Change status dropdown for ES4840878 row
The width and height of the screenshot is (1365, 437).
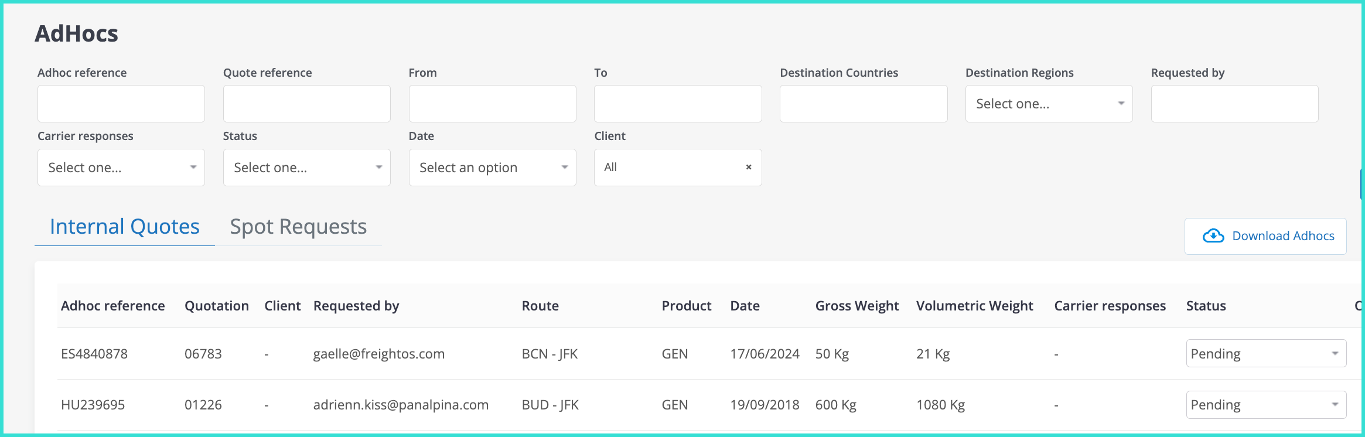(1265, 354)
